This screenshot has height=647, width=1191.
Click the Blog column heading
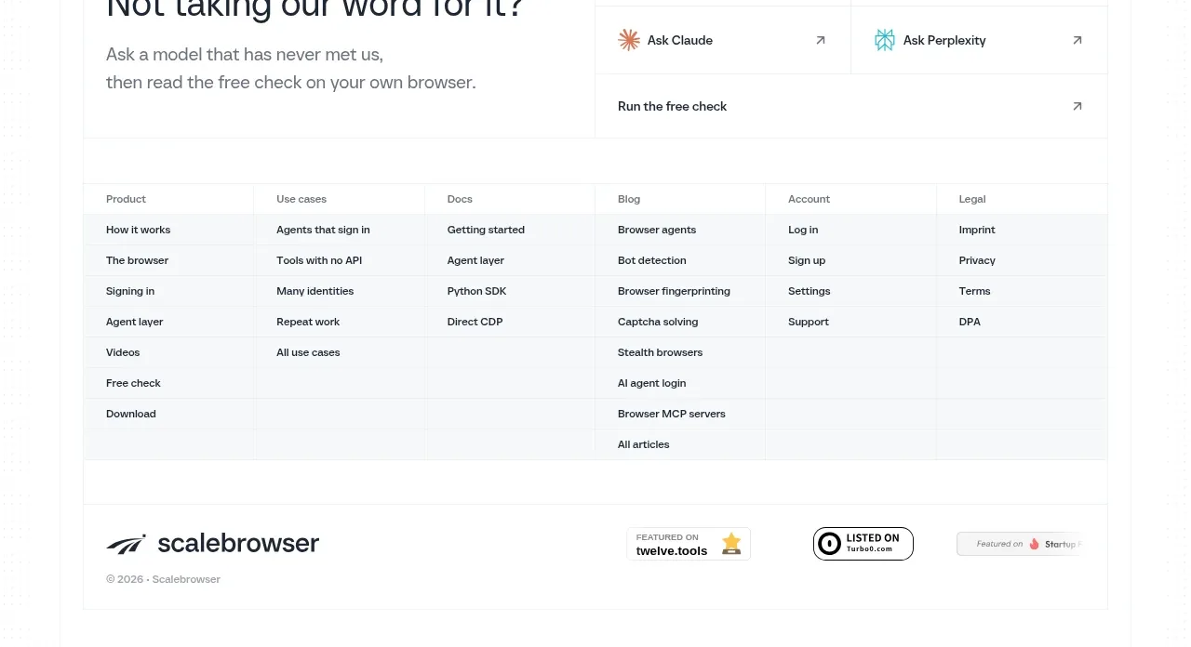[x=629, y=199]
